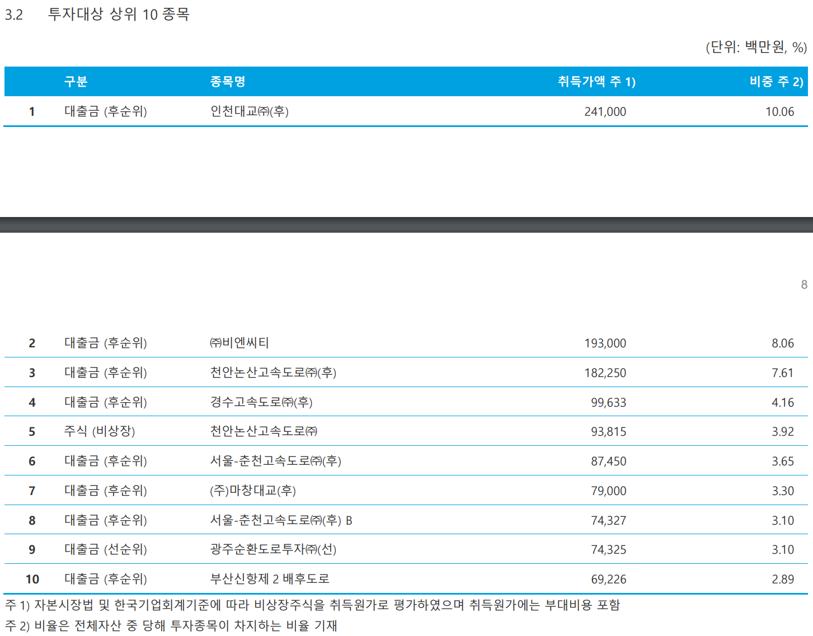Select the amount 79,000
Image resolution: width=813 pixels, height=636 pixels.
pos(609,491)
